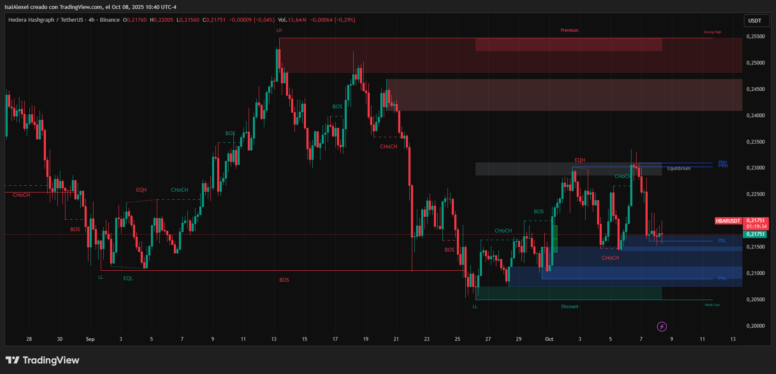Click the LH label above the peak
Screen dimensions: 776x374
click(x=279, y=30)
